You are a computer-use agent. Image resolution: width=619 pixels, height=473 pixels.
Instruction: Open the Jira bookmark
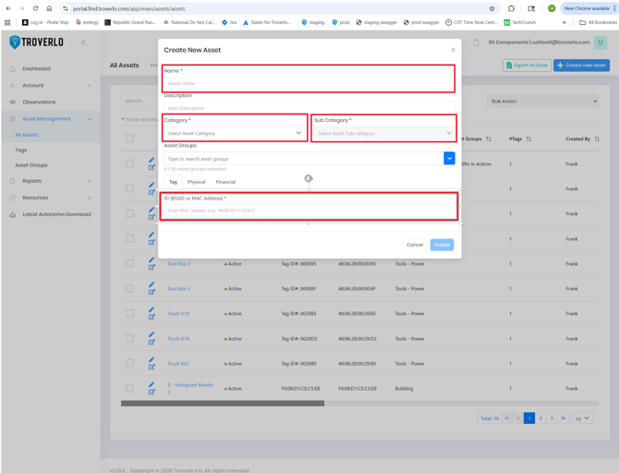coord(229,22)
